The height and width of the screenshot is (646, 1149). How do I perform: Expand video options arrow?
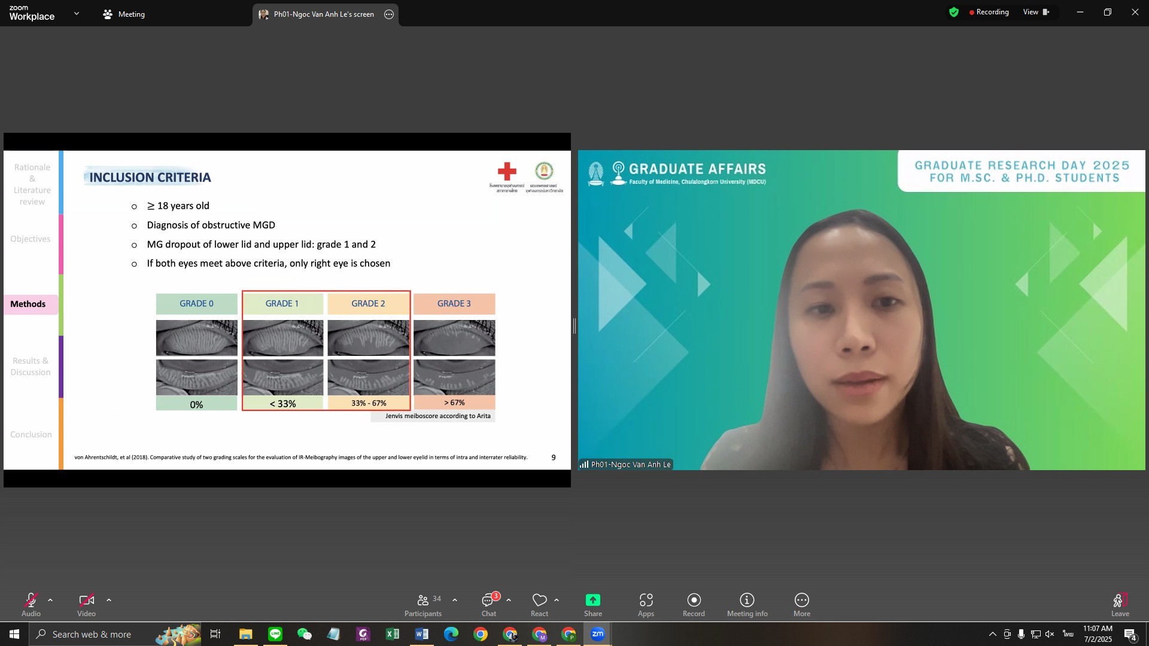coord(109,600)
